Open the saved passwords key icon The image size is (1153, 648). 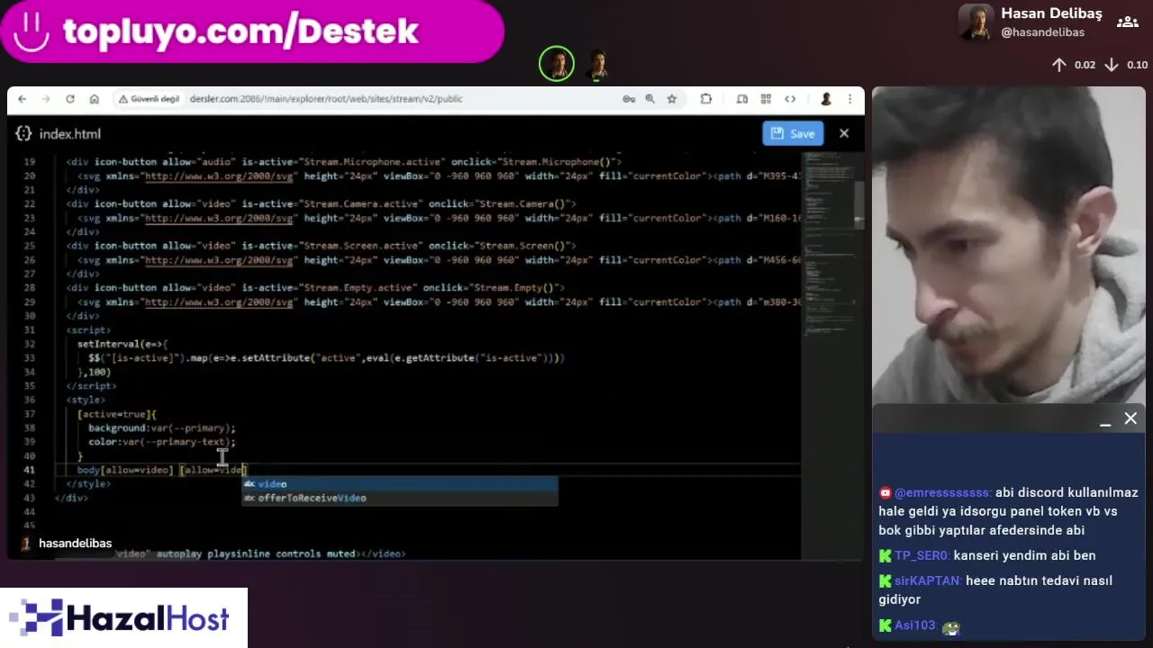[x=629, y=99]
